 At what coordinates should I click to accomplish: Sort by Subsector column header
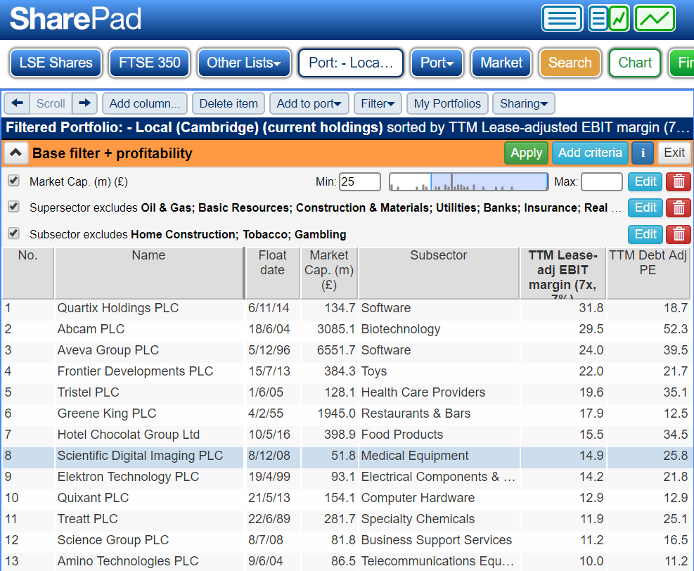click(439, 273)
